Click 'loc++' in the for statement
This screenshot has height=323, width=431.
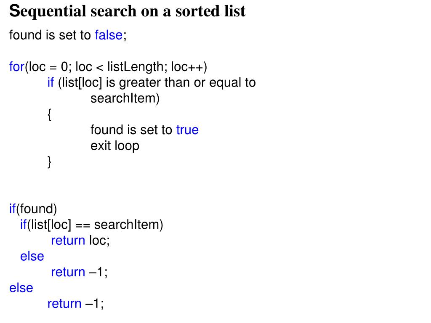187,67
